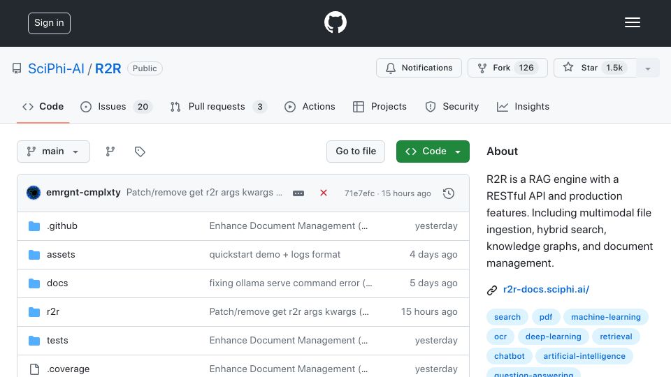Open the Projects tab
This screenshot has height=377, width=671.
tap(380, 106)
